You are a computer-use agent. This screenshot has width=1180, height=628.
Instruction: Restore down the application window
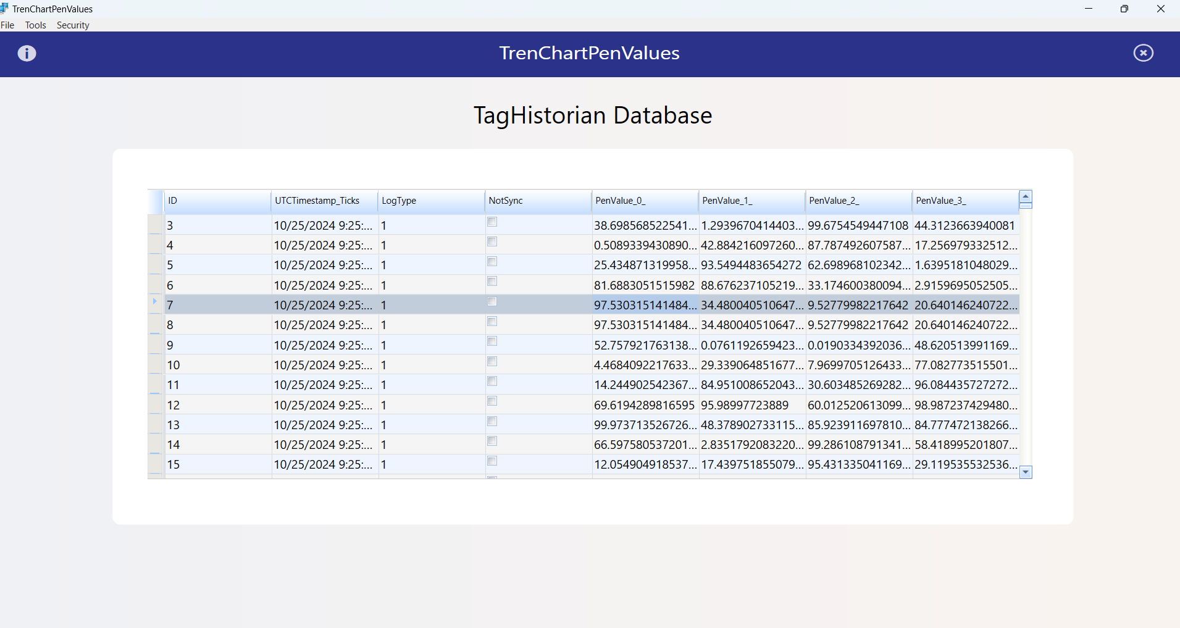tap(1124, 9)
